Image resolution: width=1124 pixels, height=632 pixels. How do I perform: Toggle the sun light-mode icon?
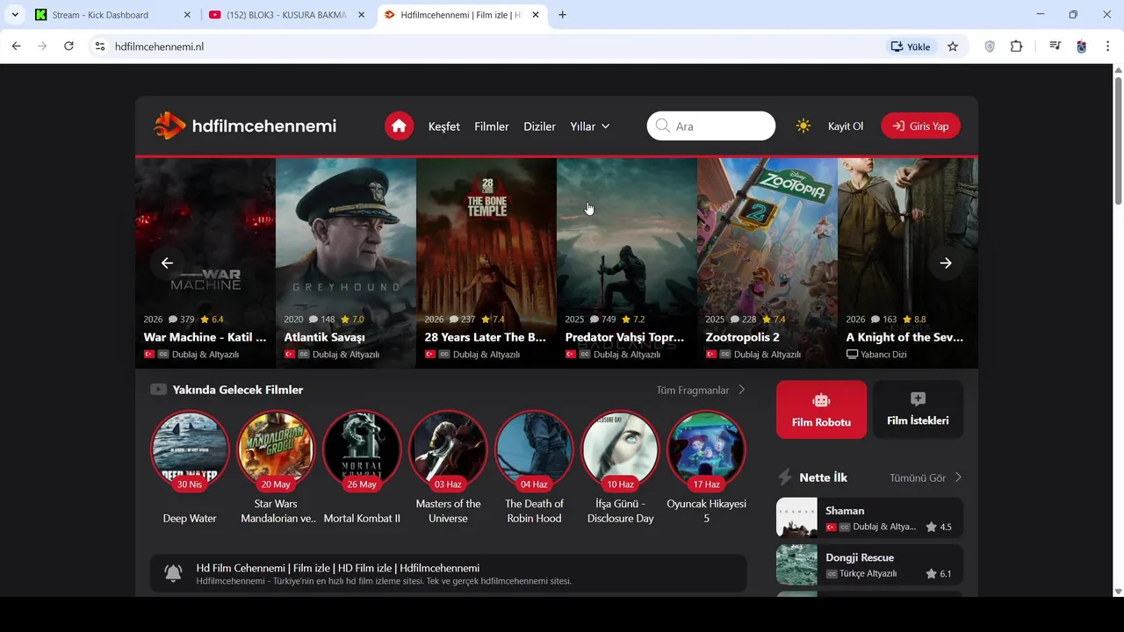(803, 126)
